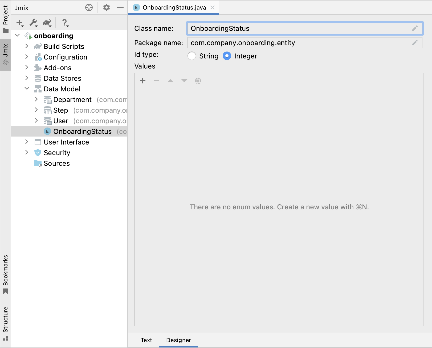Open Jmix help via the question mark icon
The height and width of the screenshot is (348, 432).
tap(64, 23)
